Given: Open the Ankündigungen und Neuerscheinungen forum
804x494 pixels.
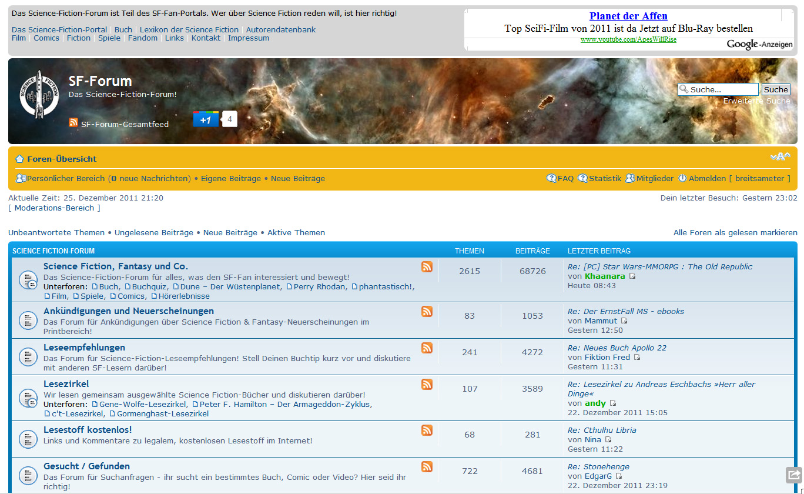Looking at the screenshot, I should point(129,311).
